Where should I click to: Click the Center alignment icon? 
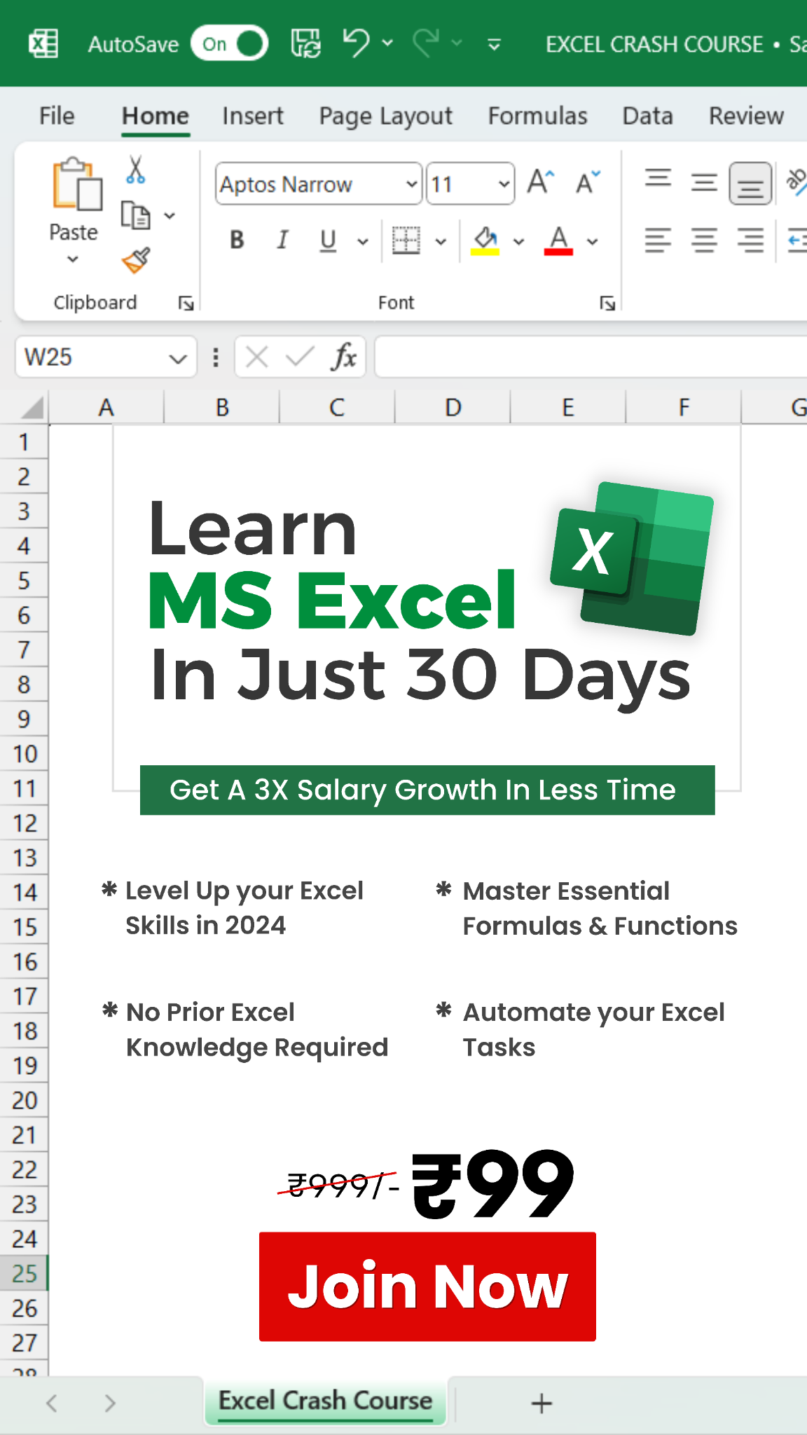pyautogui.click(x=704, y=240)
